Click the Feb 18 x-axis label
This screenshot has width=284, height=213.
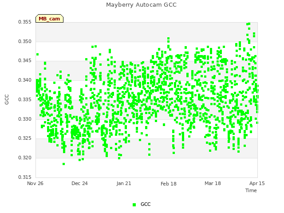point(169,184)
